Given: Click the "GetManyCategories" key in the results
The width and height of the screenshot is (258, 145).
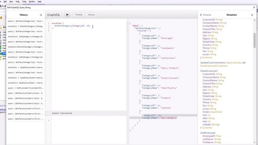Looking at the screenshot, I should click(x=146, y=28).
